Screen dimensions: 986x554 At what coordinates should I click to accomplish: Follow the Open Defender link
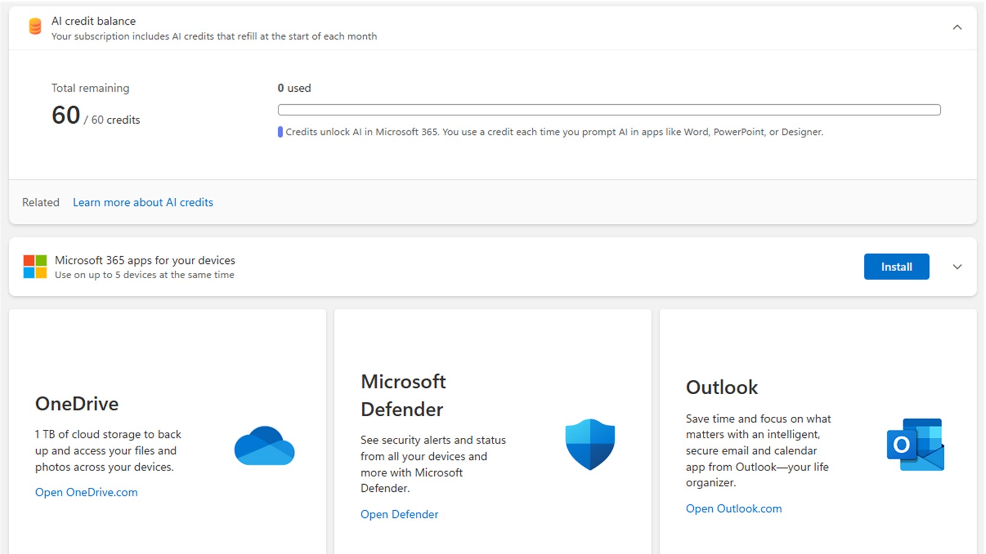click(399, 514)
